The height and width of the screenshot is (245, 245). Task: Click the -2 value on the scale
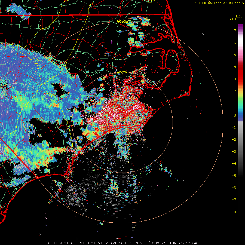[234, 140]
